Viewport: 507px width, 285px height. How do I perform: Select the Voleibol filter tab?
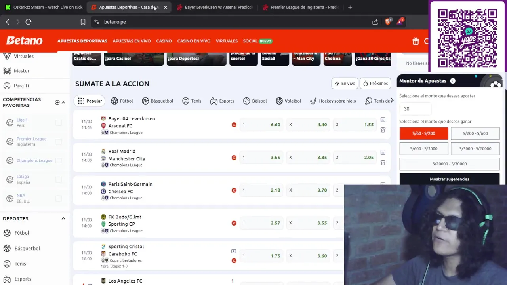tap(288, 101)
